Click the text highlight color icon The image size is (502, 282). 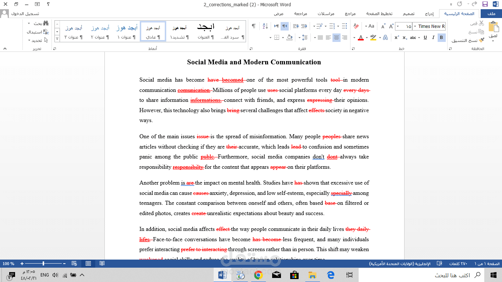click(x=373, y=38)
